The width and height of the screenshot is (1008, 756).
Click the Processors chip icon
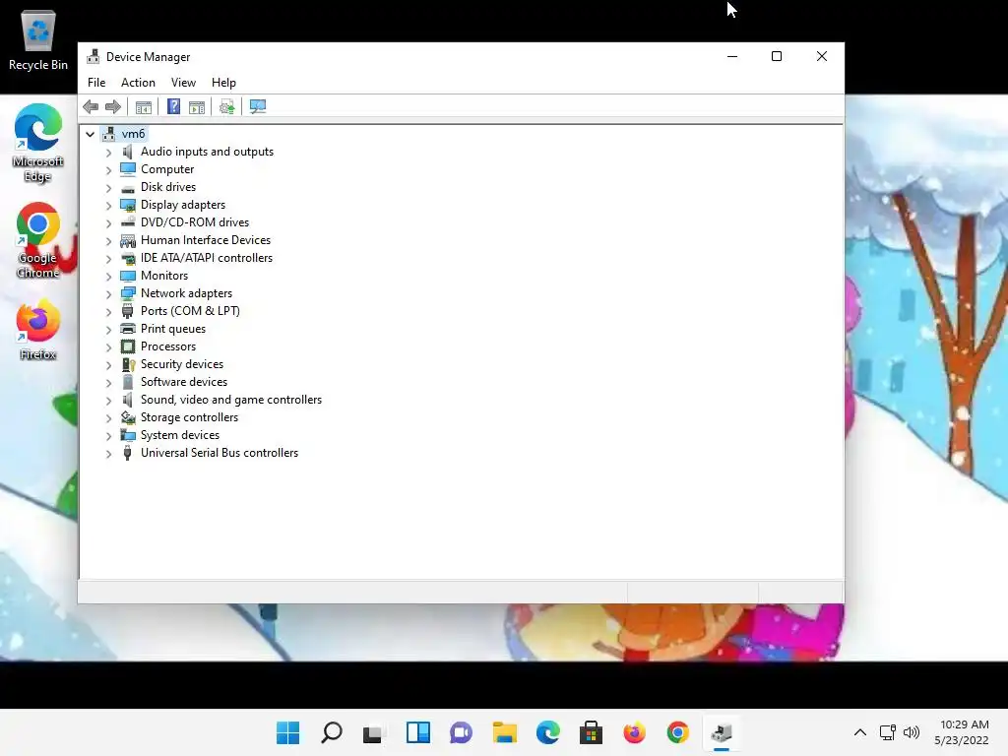pyautogui.click(x=128, y=346)
